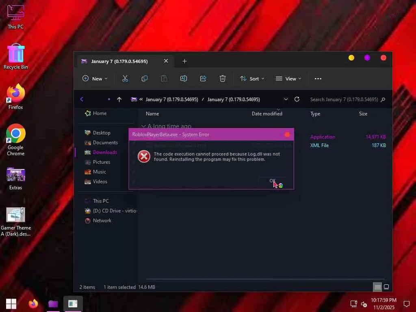Open the purple folder taskbar icon
Image resolution: width=416 pixels, height=312 pixels.
pyautogui.click(x=53, y=303)
